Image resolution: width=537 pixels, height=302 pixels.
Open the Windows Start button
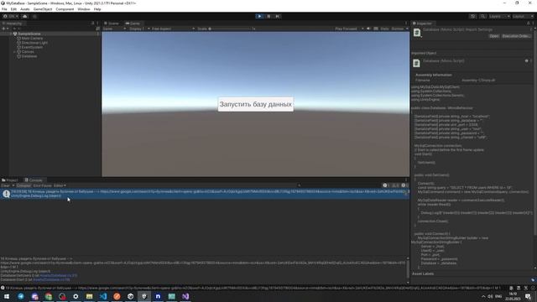pos(7,296)
